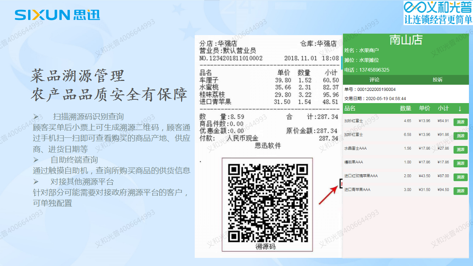Viewport: 473px width, 266px height.
Task: Click 摊位：水果摊位 line
Action: pyautogui.click(x=361, y=60)
